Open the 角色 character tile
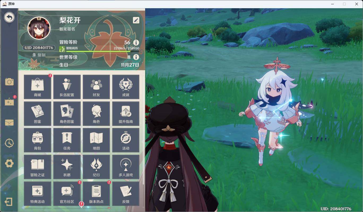 [96, 114]
